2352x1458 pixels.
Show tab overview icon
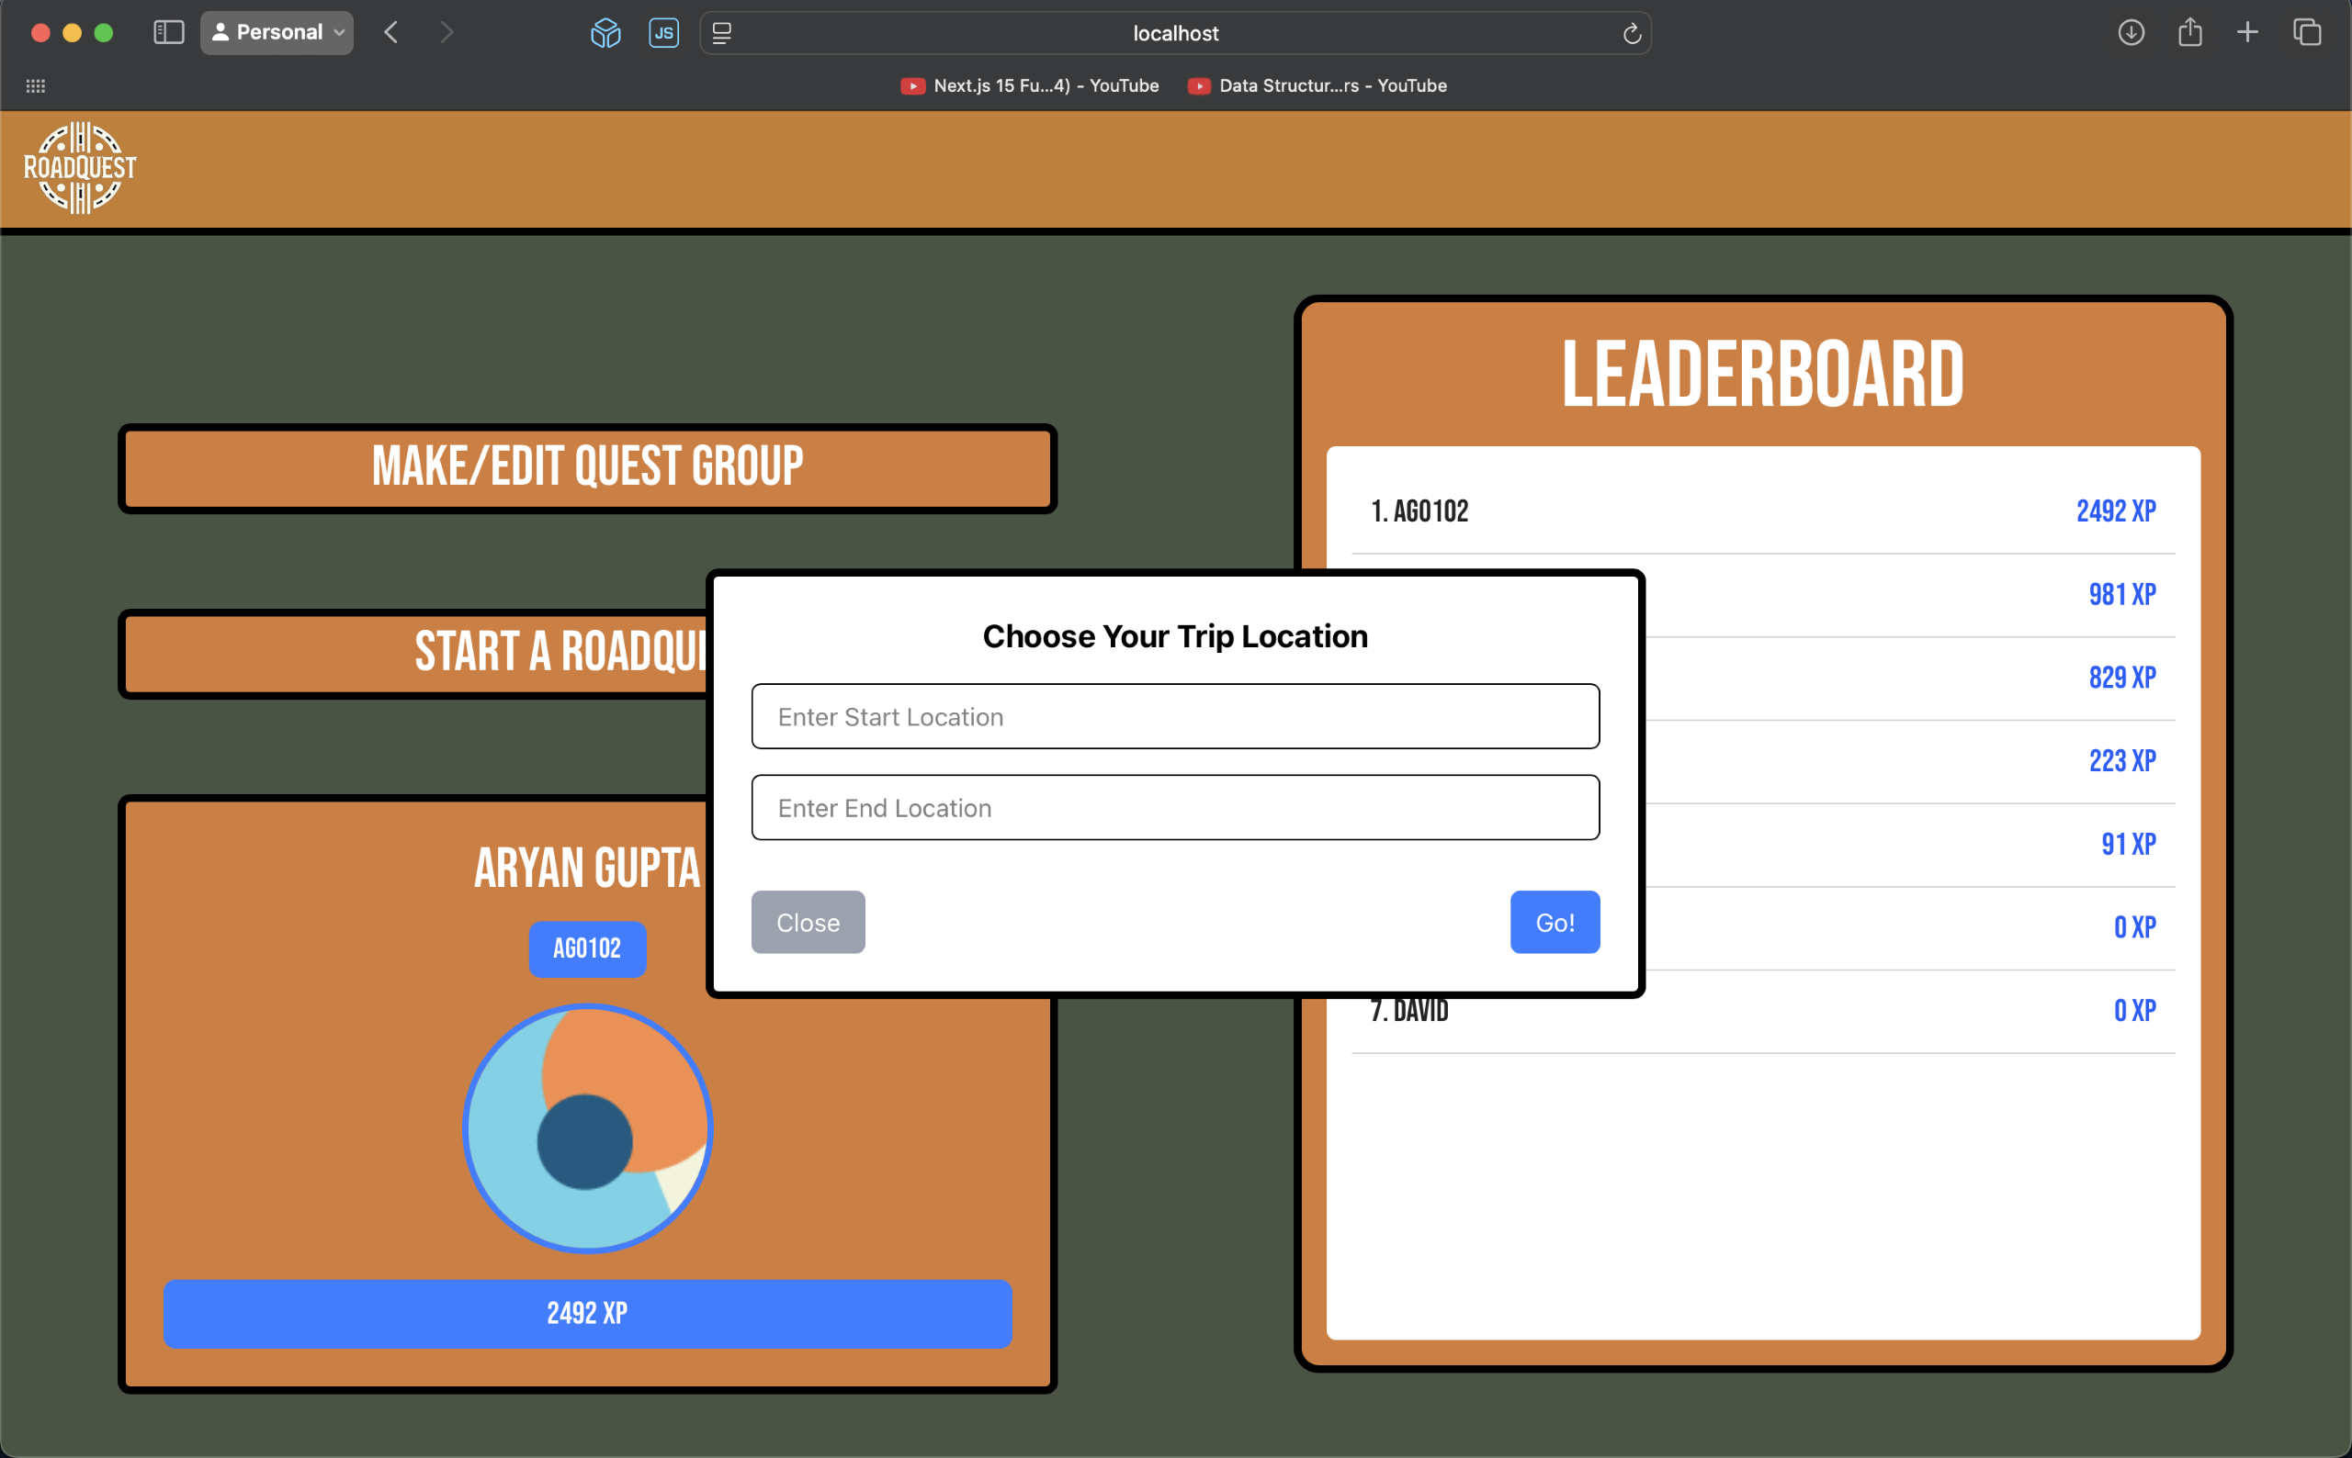click(x=2307, y=33)
